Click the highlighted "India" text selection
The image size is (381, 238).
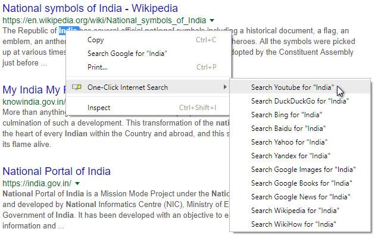coord(67,30)
